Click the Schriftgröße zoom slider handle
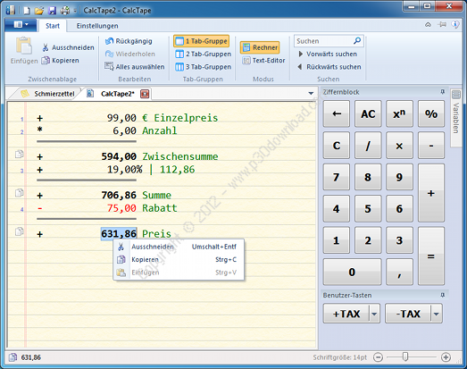 click(x=405, y=356)
